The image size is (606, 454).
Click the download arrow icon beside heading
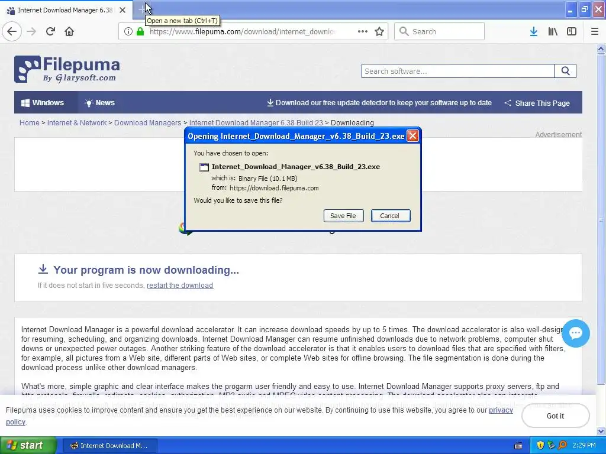[43, 269]
